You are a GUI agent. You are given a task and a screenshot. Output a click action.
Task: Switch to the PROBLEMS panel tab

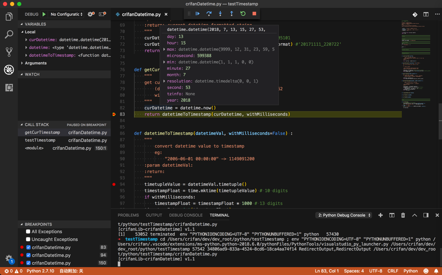128,215
